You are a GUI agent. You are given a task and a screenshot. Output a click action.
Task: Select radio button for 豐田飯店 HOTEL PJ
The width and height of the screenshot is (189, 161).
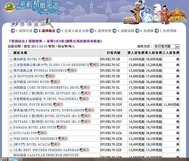(x=11, y=60)
